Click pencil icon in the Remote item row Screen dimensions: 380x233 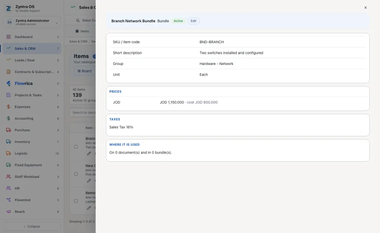[89, 208]
